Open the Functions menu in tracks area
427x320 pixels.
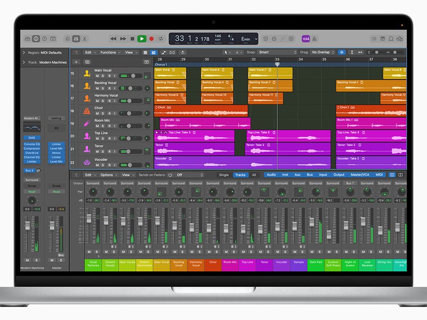[x=110, y=53]
